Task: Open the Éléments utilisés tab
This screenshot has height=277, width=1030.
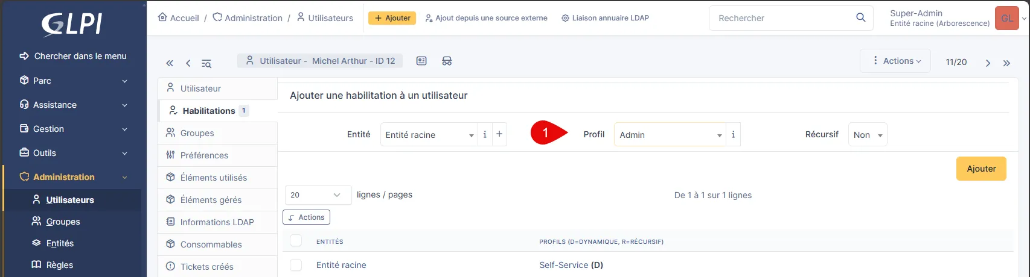Action: 217,178
